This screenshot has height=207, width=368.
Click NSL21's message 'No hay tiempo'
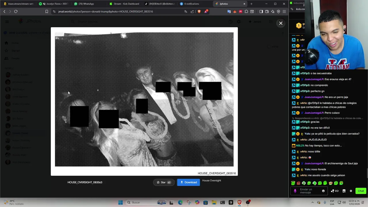pos(323,145)
